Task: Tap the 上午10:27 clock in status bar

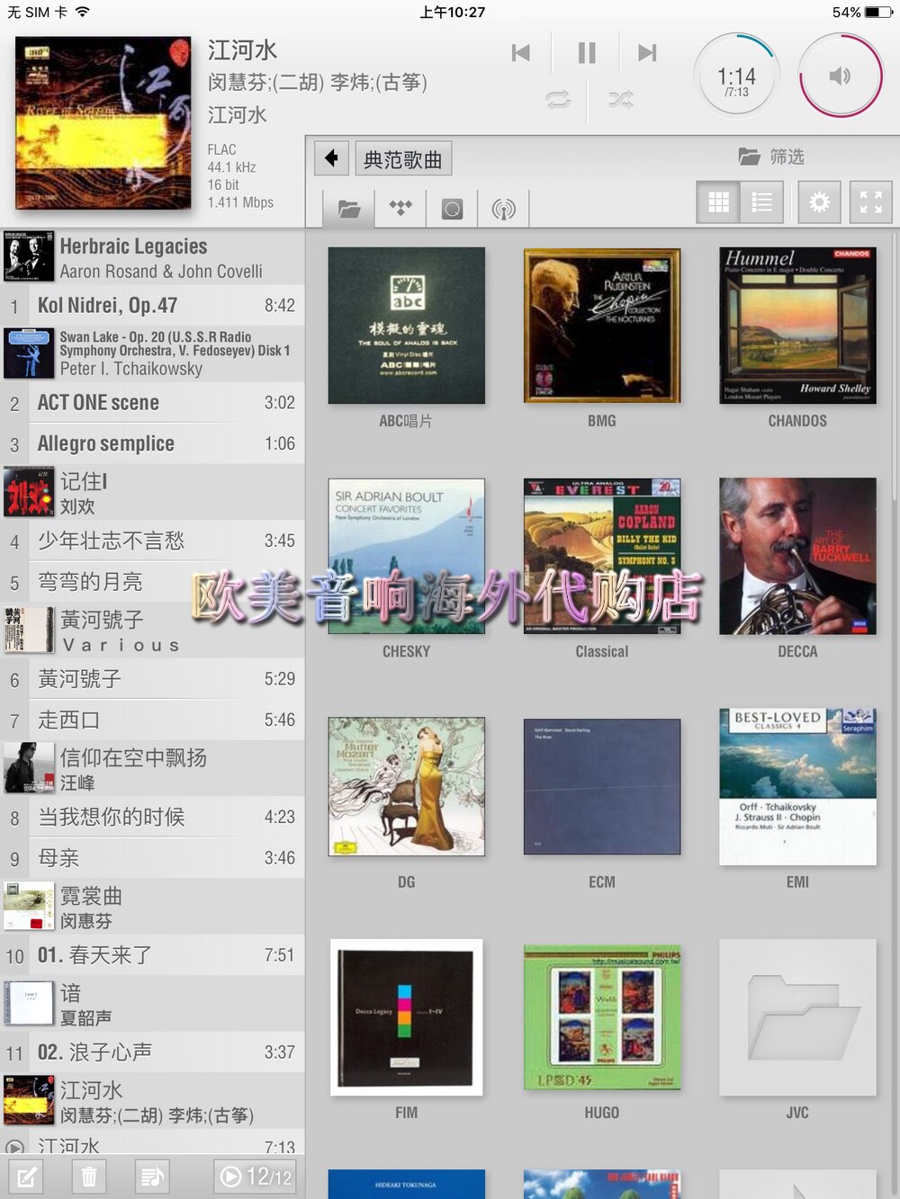Action: 452,13
